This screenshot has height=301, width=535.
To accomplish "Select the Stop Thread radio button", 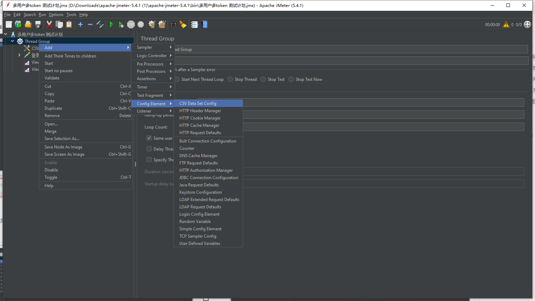I will [x=230, y=79].
